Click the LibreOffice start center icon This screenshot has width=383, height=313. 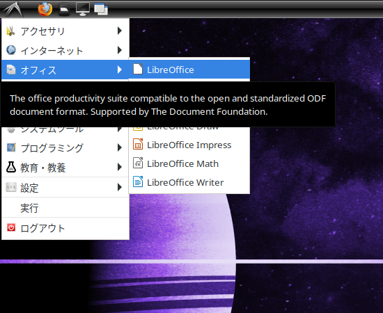coord(138,69)
